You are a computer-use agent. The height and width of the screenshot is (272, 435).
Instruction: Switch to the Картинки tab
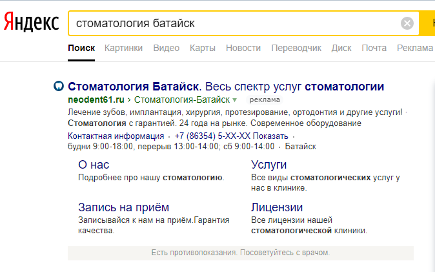pyautogui.click(x=123, y=48)
